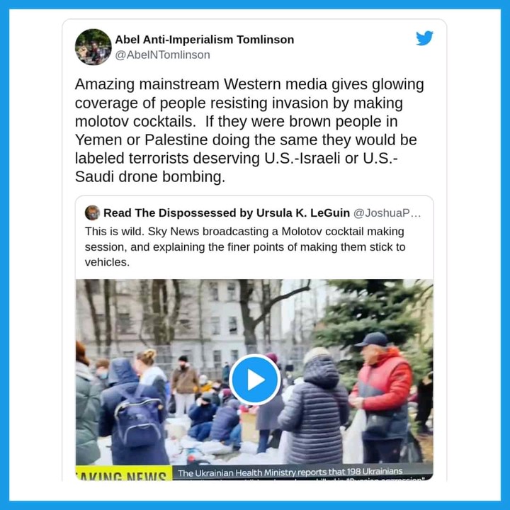This screenshot has width=510, height=510.
Task: Click the word 'terrorists' in the tweet
Action: (159, 159)
